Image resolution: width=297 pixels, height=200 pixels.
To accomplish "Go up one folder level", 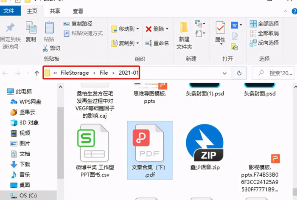I will 37,73.
